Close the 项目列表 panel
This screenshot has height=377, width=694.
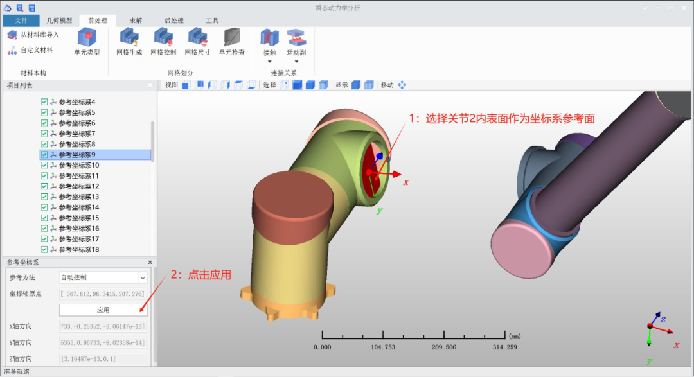[x=150, y=85]
